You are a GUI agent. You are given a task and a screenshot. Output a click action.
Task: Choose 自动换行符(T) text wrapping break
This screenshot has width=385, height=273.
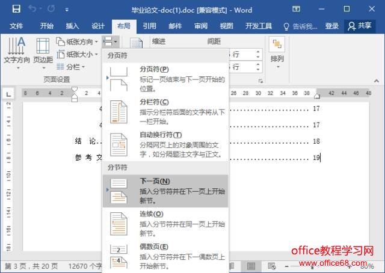[x=165, y=144]
